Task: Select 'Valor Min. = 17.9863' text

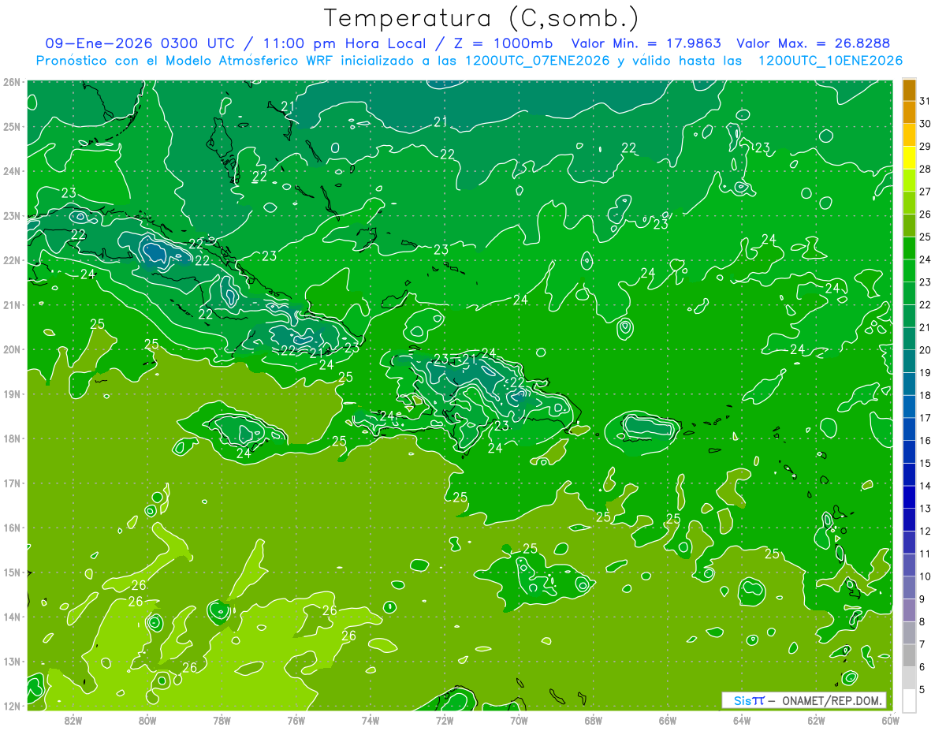Action: click(646, 43)
